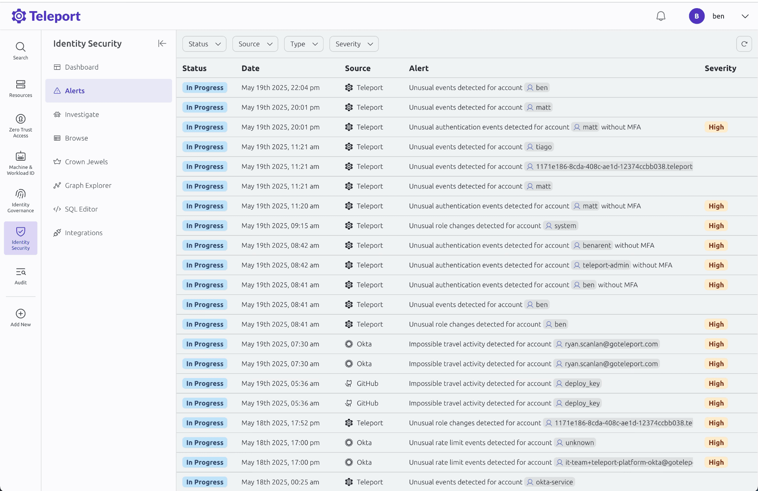
Task: Open the Audit section
Action: pyautogui.click(x=21, y=276)
